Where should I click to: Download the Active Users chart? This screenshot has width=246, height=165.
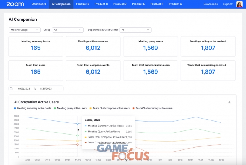pos(229,102)
